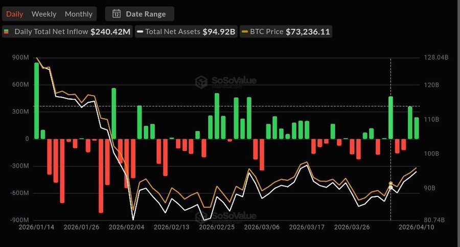Toggle Total Net Assets line visibility
Image resolution: width=460 pixels, height=247 pixels.
click(186, 32)
